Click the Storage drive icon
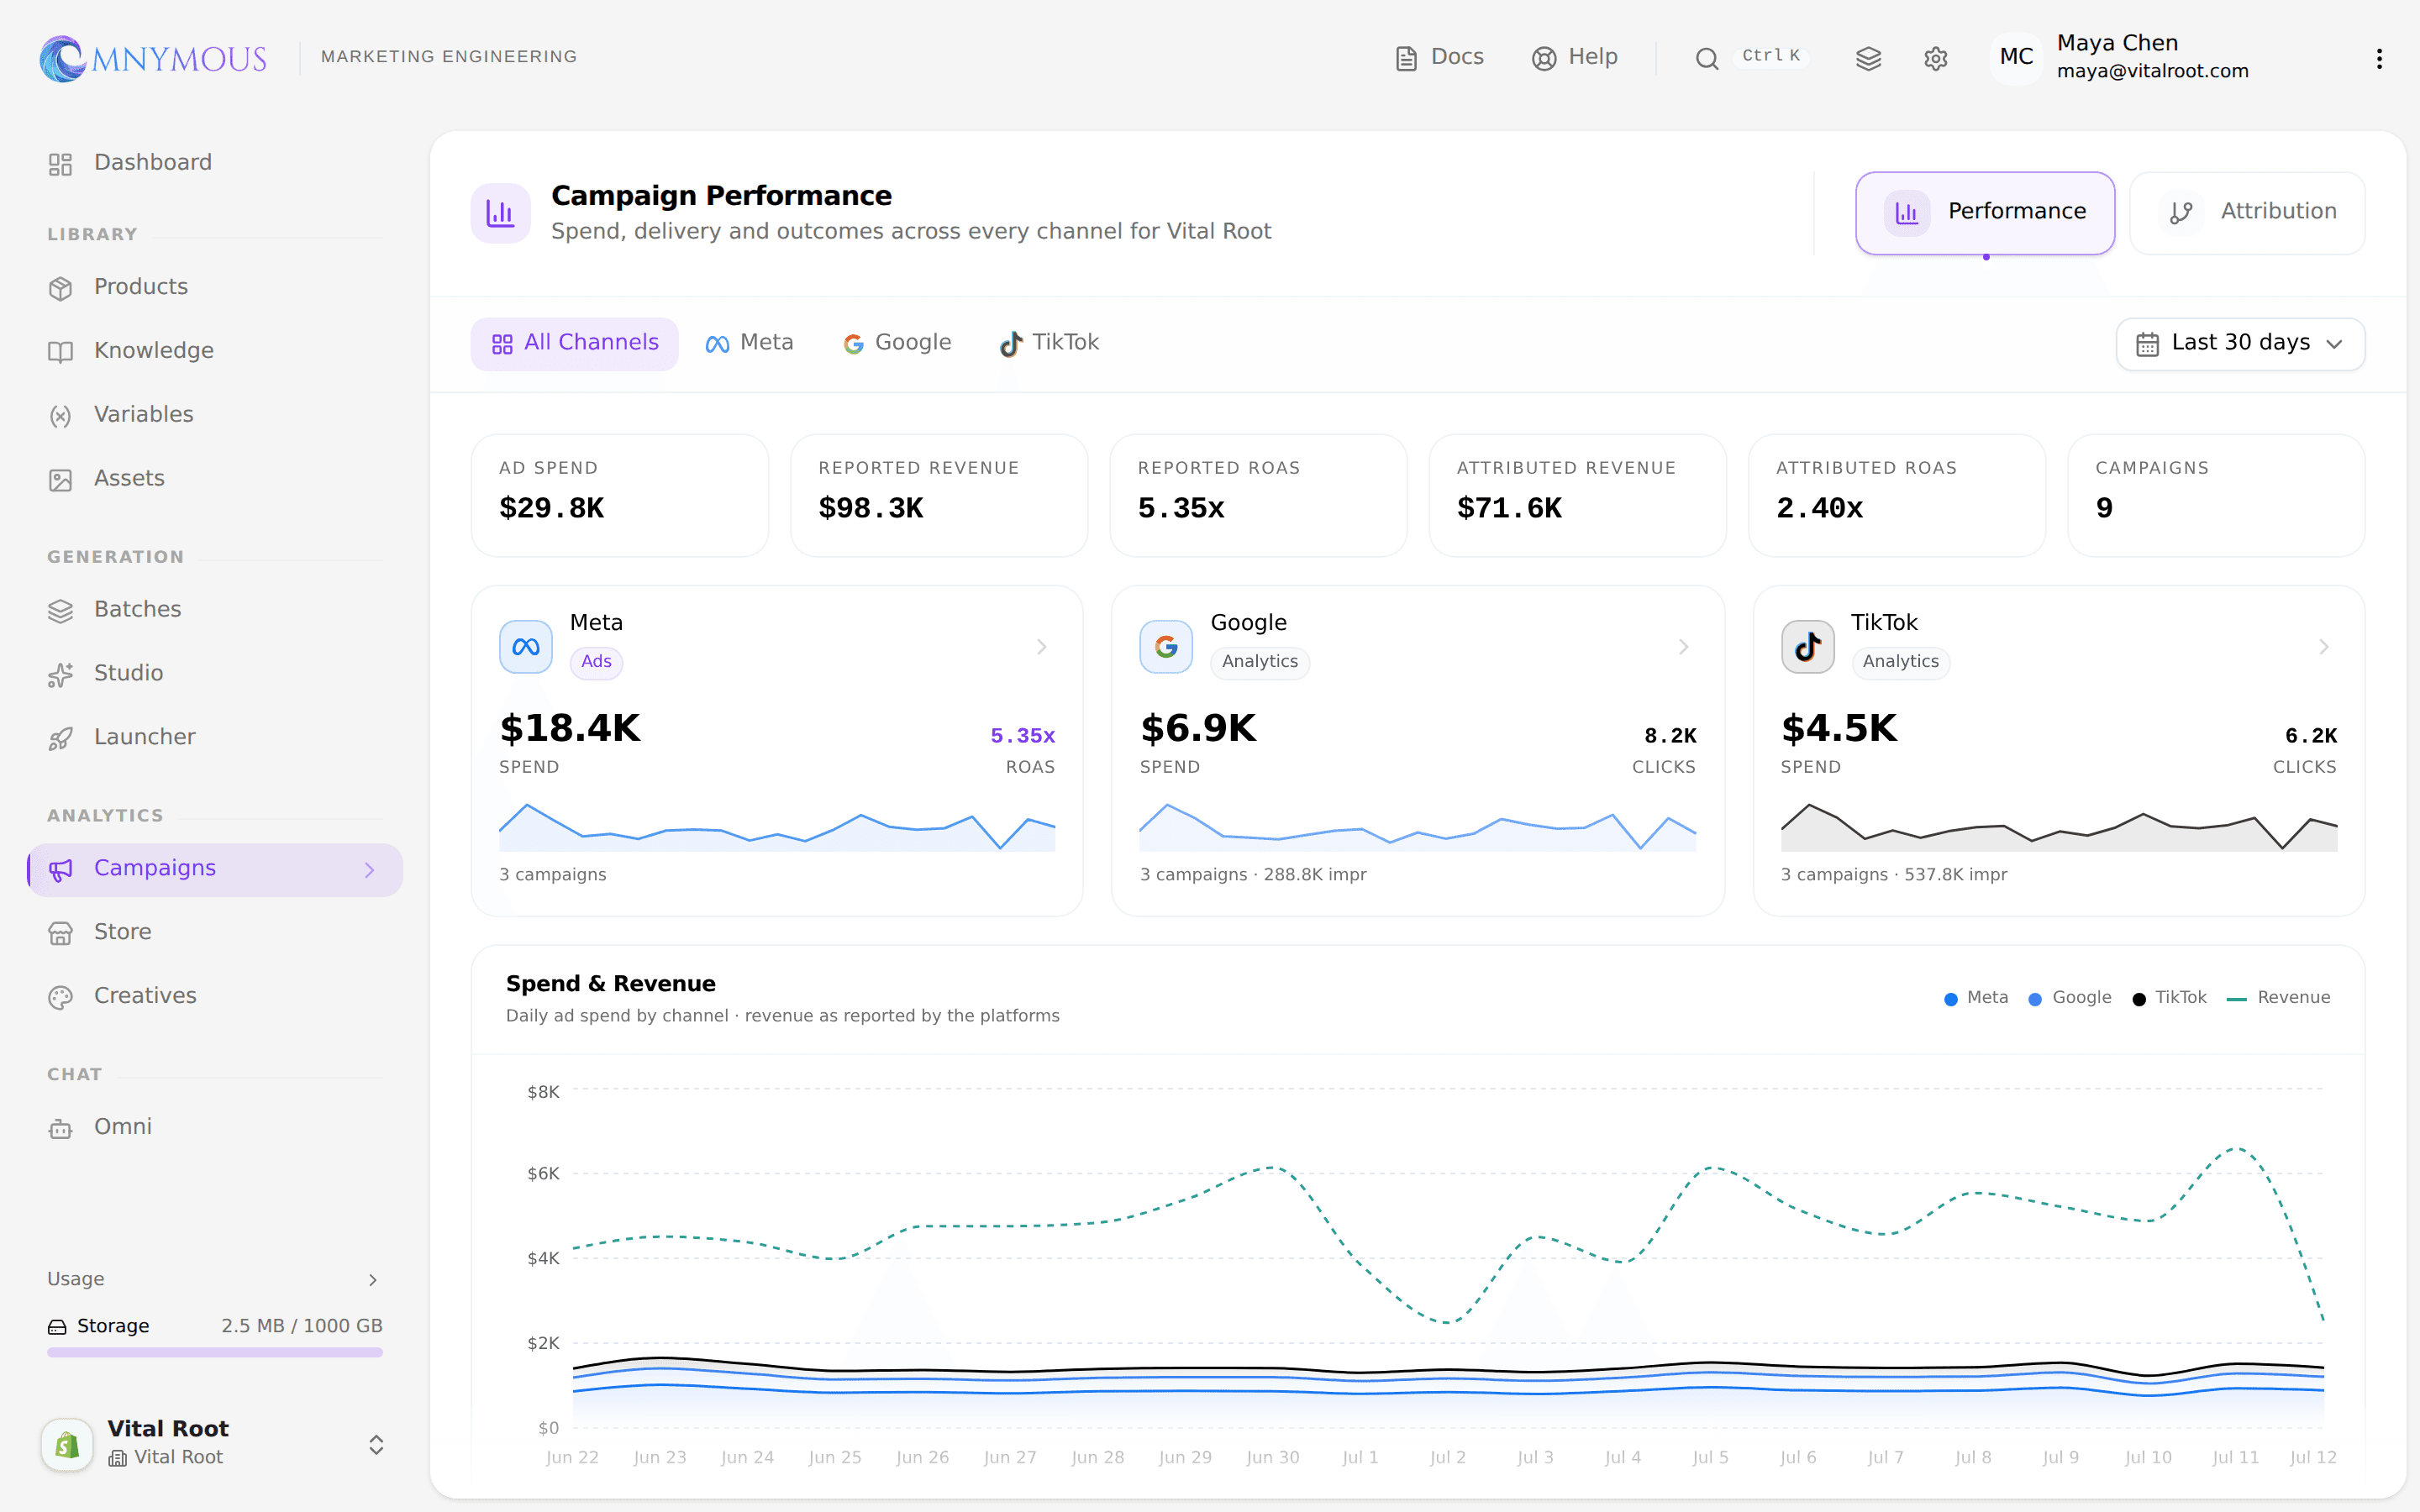 [x=58, y=1327]
